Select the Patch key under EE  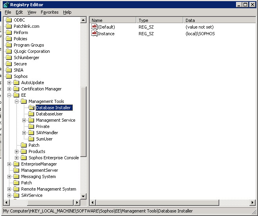(x=34, y=145)
